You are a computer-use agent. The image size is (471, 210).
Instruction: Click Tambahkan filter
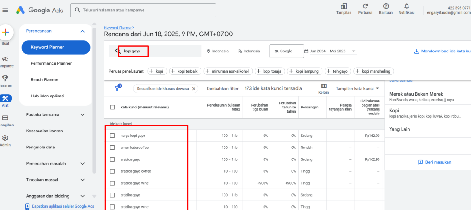pyautogui.click(x=223, y=89)
